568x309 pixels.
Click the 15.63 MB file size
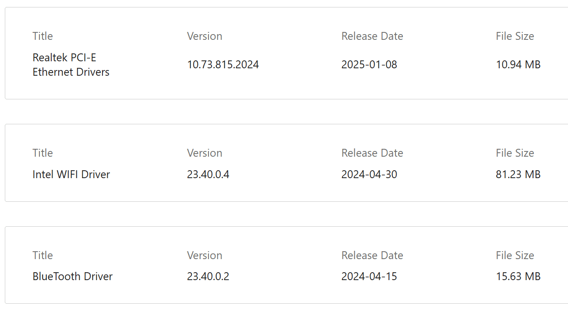518,277
